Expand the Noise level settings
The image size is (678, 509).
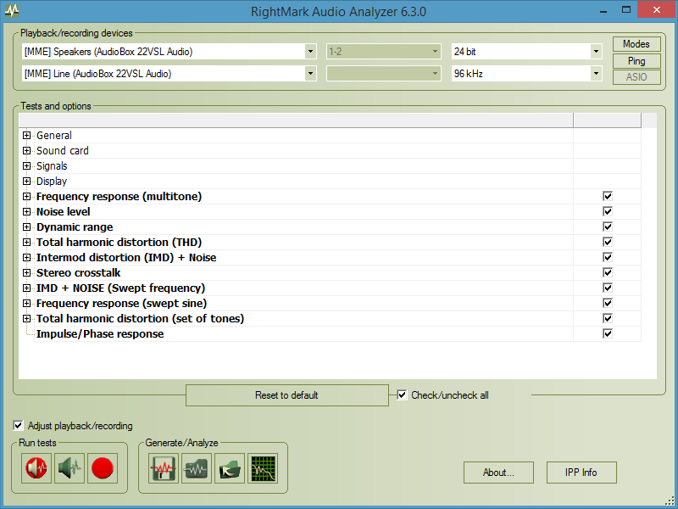tap(27, 211)
